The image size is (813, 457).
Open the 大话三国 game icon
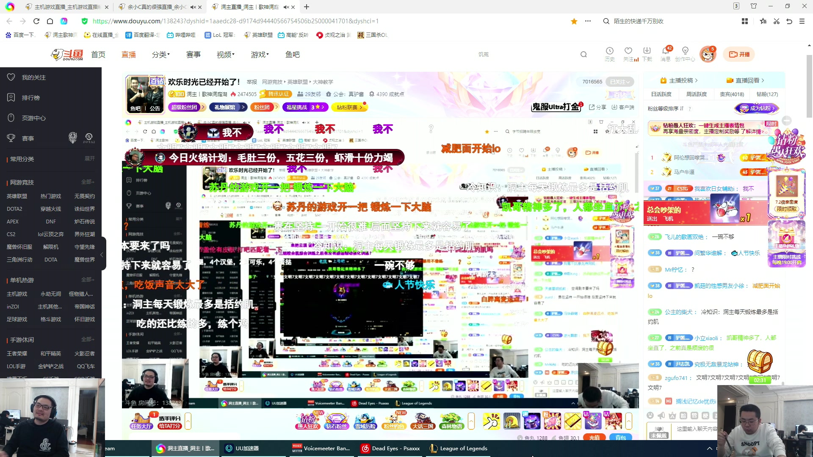coord(423,421)
